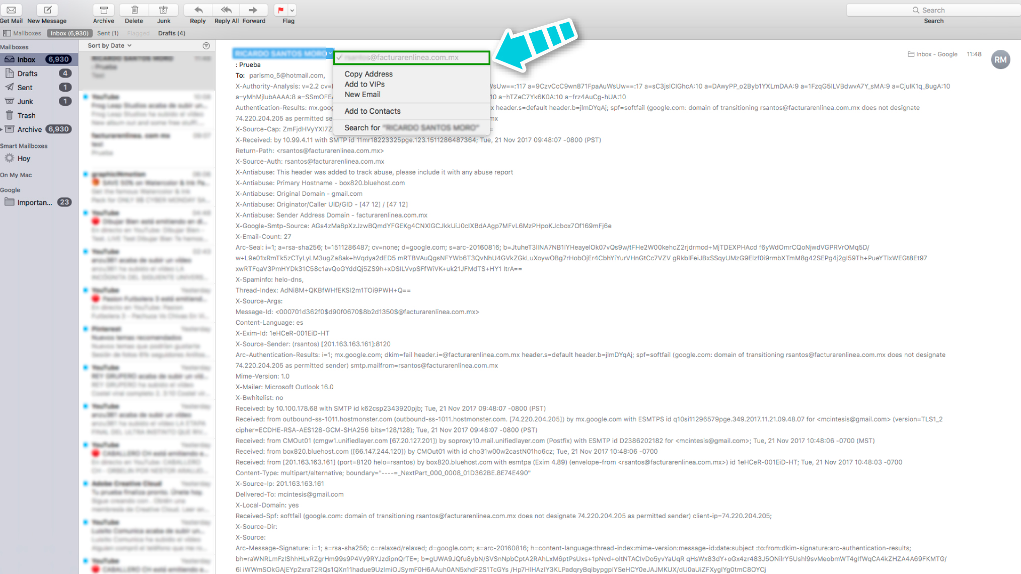The height and width of the screenshot is (574, 1021).
Task: Choose Copy Address from context menu
Action: (x=369, y=74)
